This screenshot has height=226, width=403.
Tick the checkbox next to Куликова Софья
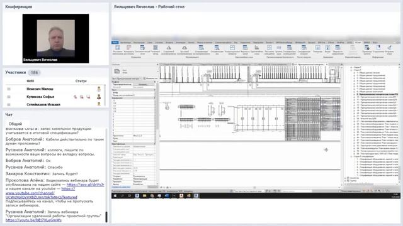(9, 97)
